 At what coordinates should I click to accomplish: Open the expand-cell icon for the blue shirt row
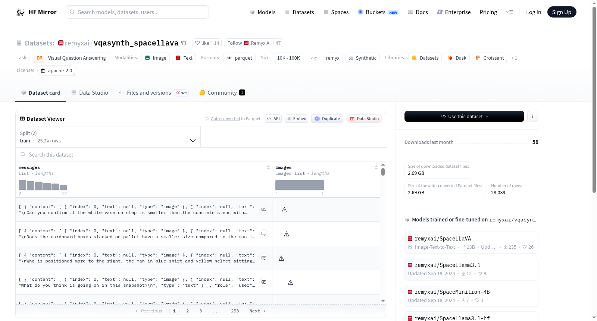[264, 258]
